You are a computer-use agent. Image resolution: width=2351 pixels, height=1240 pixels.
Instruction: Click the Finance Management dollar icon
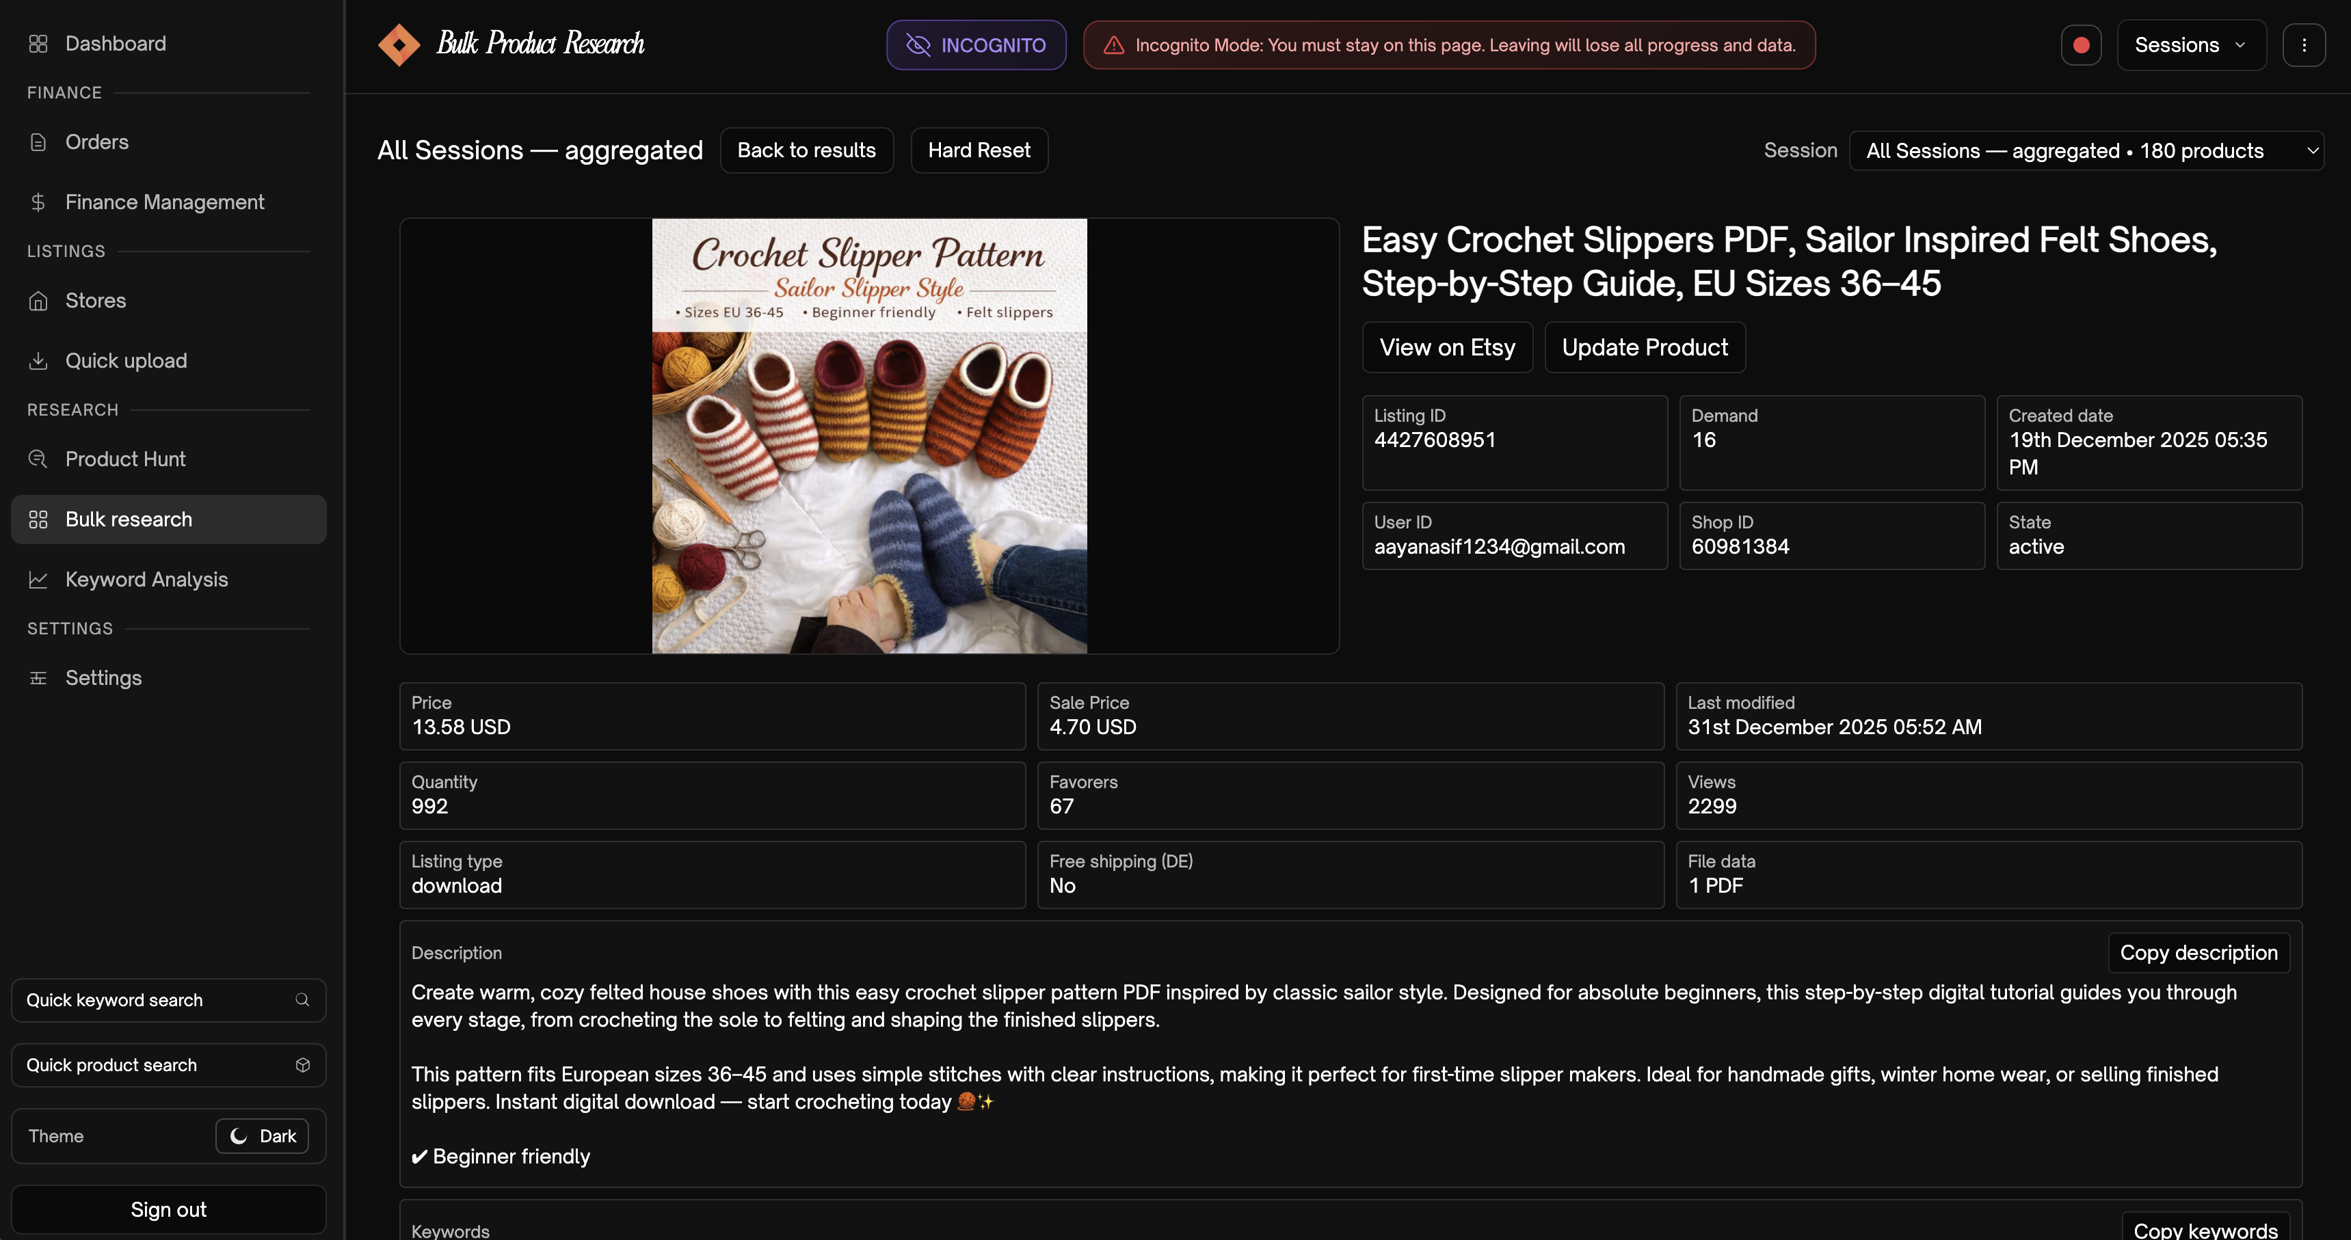38,202
